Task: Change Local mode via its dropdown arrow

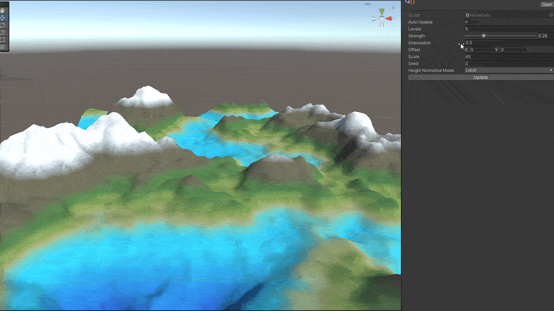Action: (551, 70)
